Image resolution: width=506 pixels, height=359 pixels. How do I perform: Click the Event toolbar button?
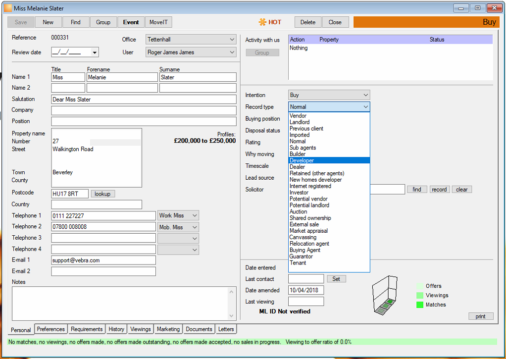click(x=131, y=22)
